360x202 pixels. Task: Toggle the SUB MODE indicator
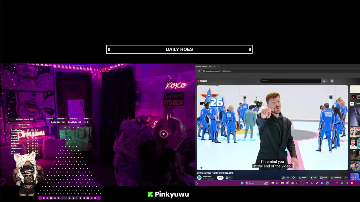pyautogui.click(x=75, y=119)
